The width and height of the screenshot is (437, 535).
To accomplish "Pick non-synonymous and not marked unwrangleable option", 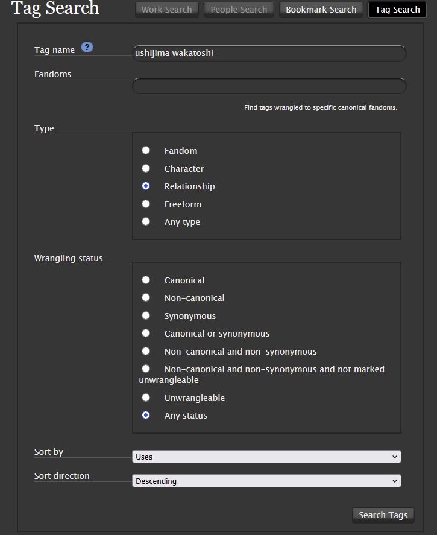I will point(146,369).
